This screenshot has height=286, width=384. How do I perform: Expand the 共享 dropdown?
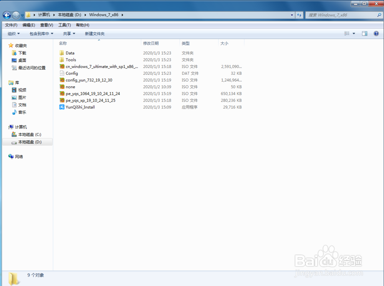click(x=69, y=33)
